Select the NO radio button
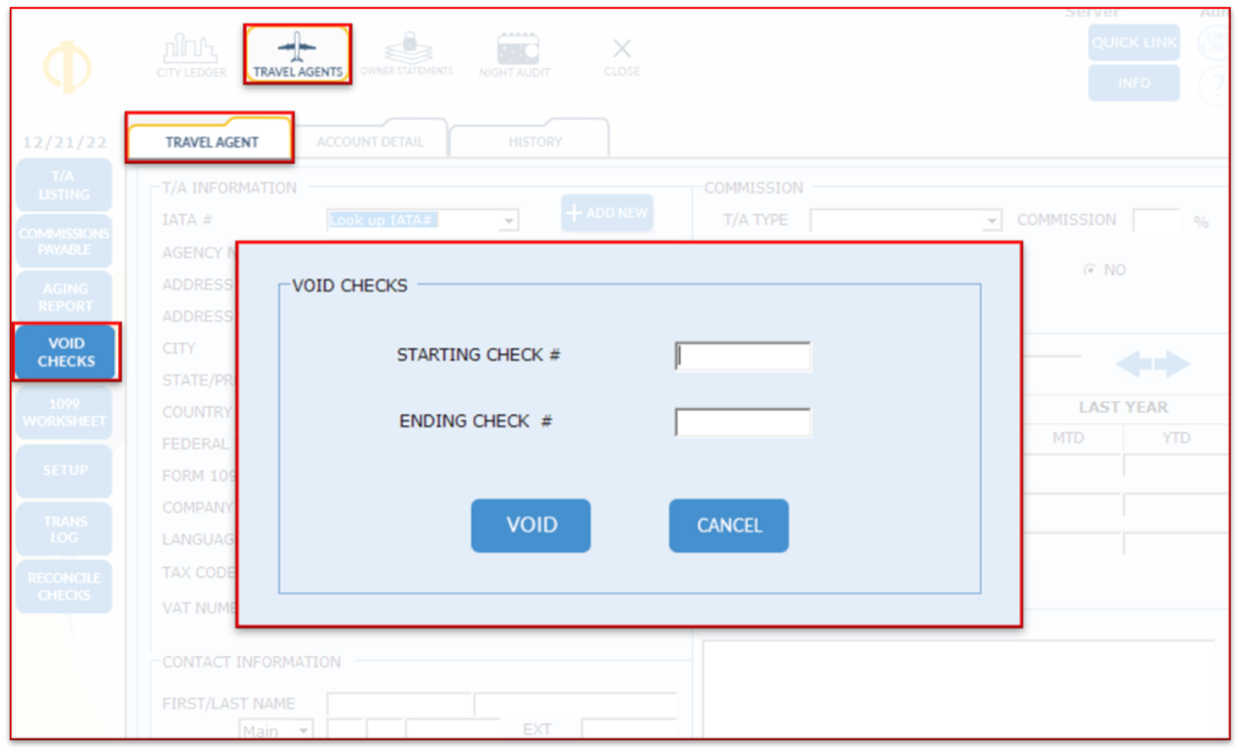1241x753 pixels. pos(1089,270)
